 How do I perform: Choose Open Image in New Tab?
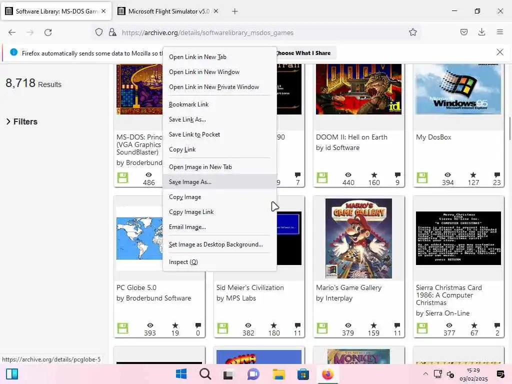(x=219, y=167)
